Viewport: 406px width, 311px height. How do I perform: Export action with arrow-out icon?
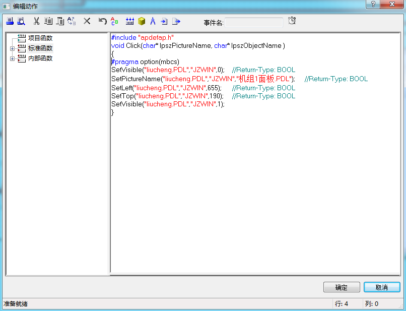point(176,21)
